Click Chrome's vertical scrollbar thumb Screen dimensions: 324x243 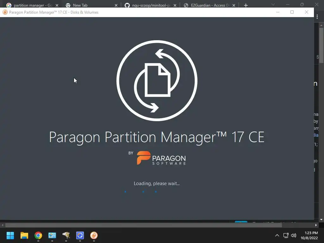click(x=321, y=45)
